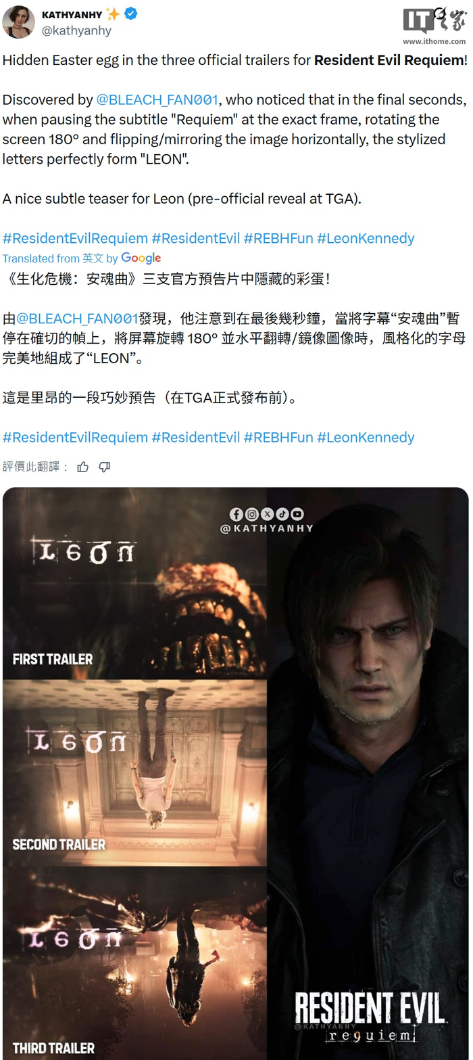Open #REBHFun hashtag in translated text
The height and width of the screenshot is (1060, 473).
point(278,438)
